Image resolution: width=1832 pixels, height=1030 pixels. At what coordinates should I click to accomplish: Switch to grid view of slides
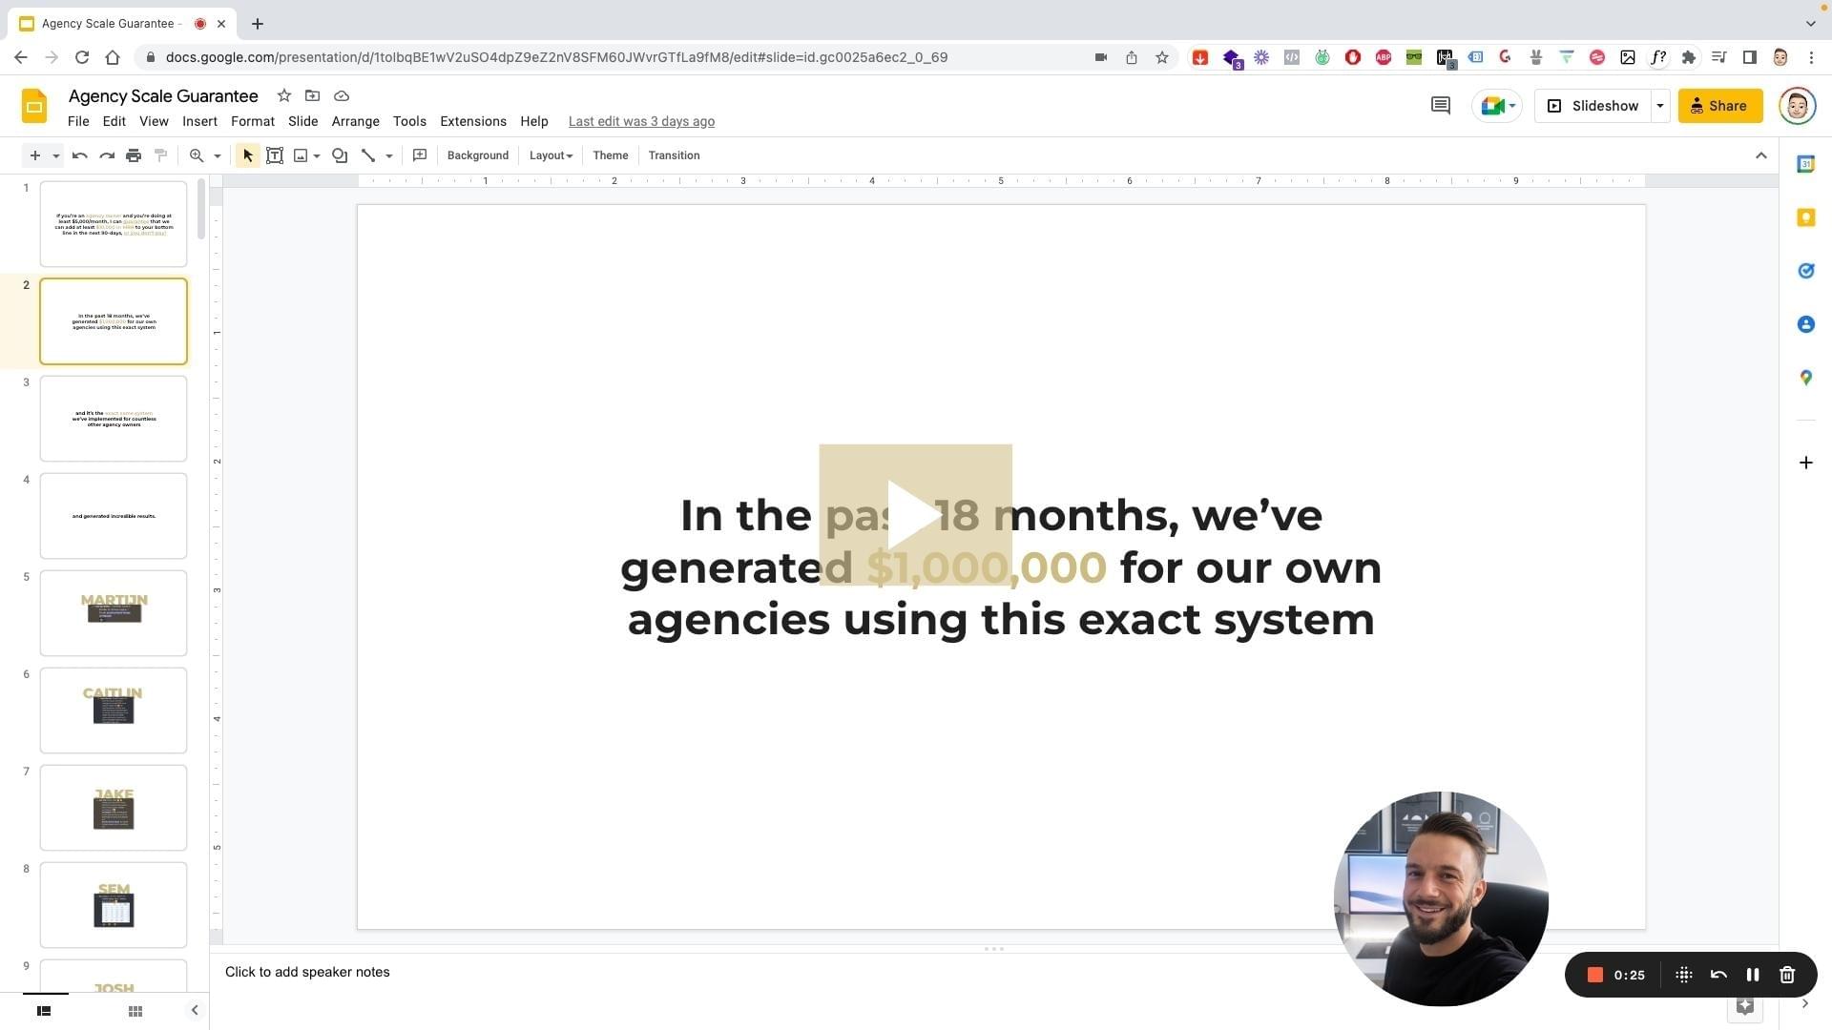(135, 1011)
